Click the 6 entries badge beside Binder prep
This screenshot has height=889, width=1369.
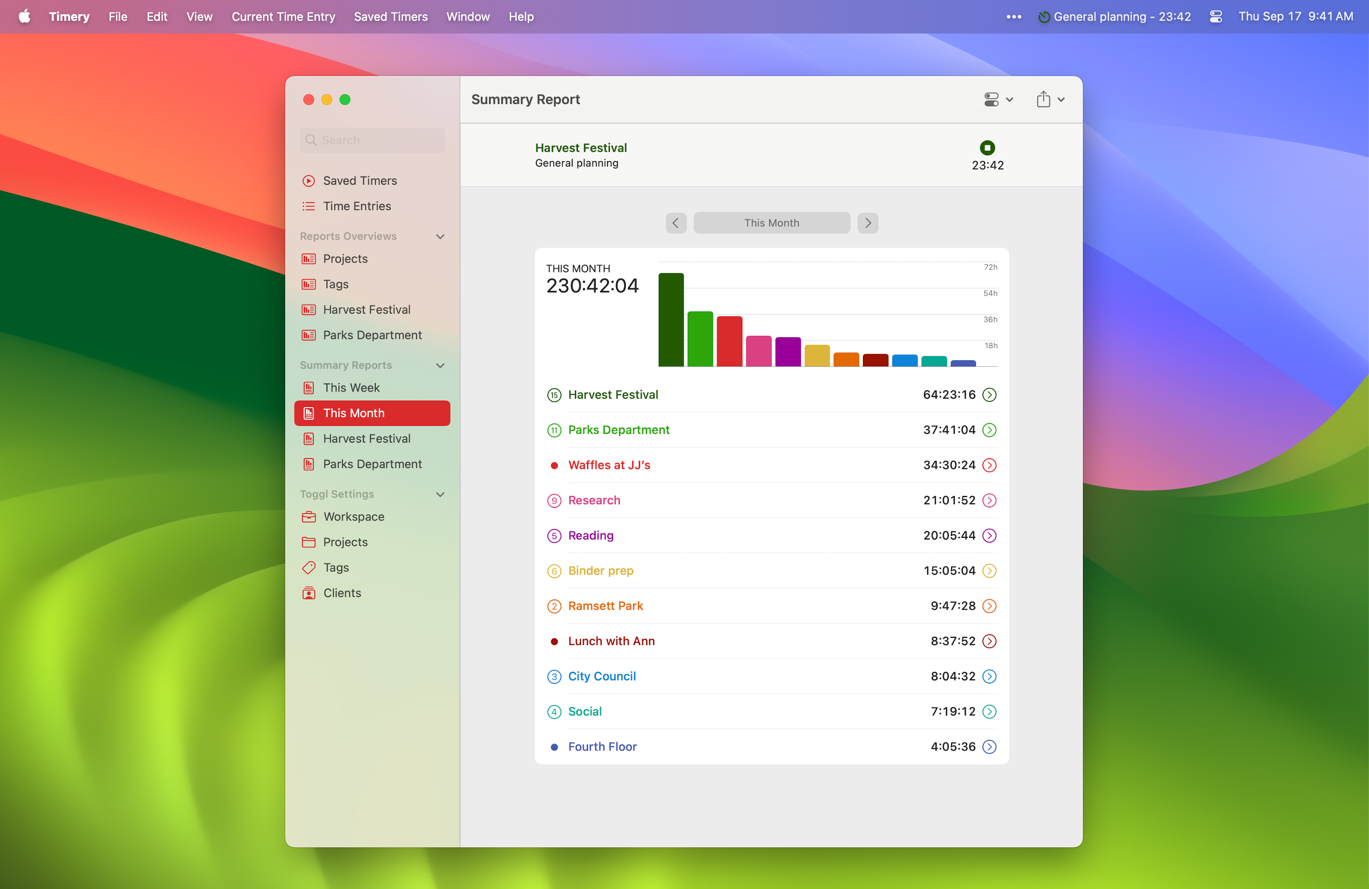point(554,571)
